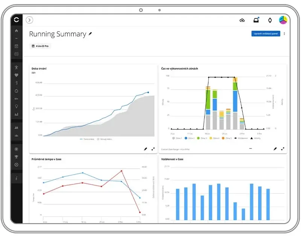
Task: Expand the Čas ve výkonnostních zónách chart fullscreen
Action: coord(283,149)
